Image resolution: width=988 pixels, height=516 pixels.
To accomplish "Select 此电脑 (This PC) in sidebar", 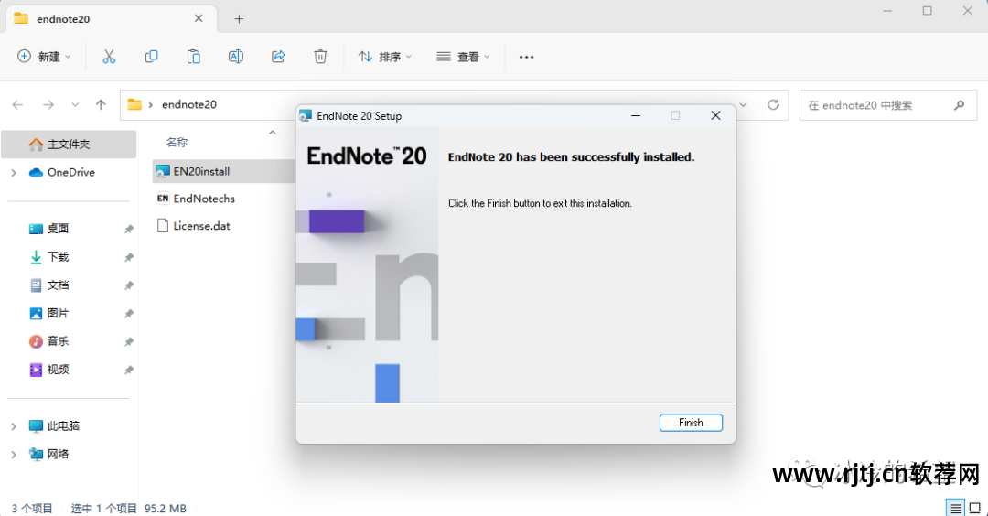I will click(x=63, y=426).
